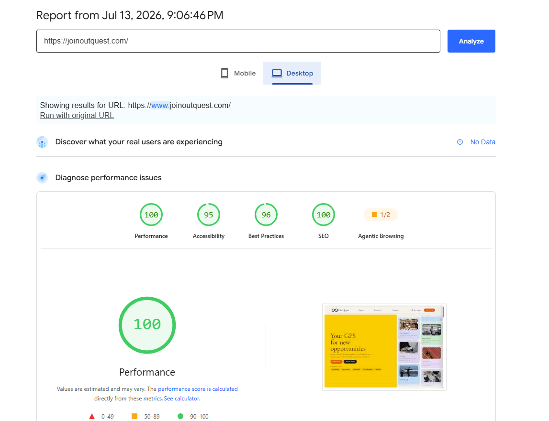Click the page screenshot thumbnail
The width and height of the screenshot is (549, 421).
[384, 347]
